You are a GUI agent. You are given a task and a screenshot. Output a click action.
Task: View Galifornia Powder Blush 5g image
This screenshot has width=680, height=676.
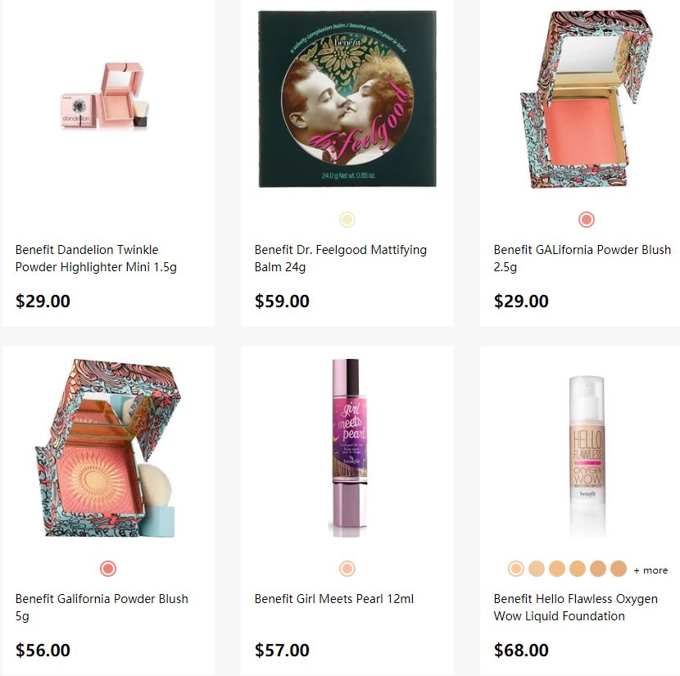pyautogui.click(x=108, y=448)
